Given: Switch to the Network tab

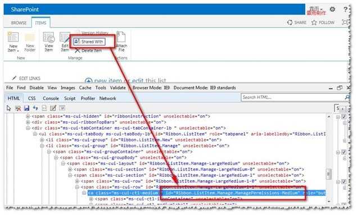Looking at the screenshot, I should (108, 98).
